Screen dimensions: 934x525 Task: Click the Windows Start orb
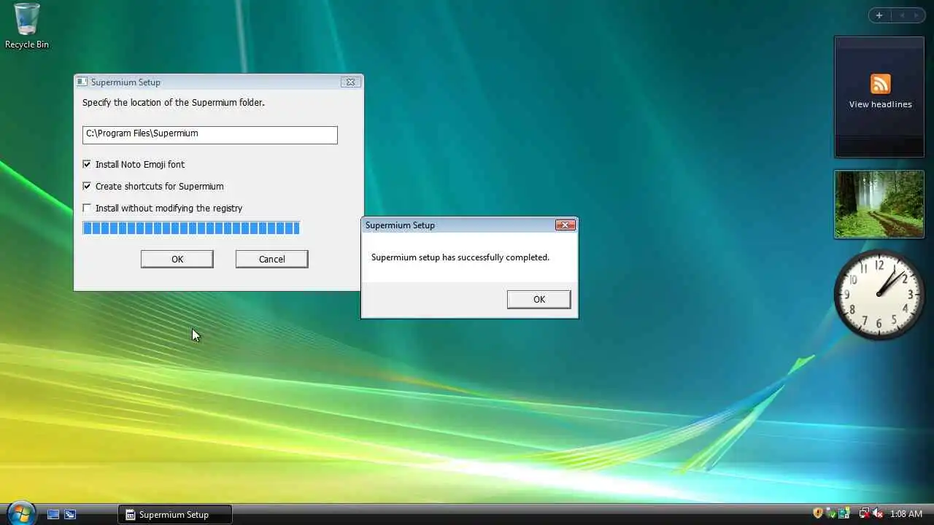pyautogui.click(x=20, y=513)
